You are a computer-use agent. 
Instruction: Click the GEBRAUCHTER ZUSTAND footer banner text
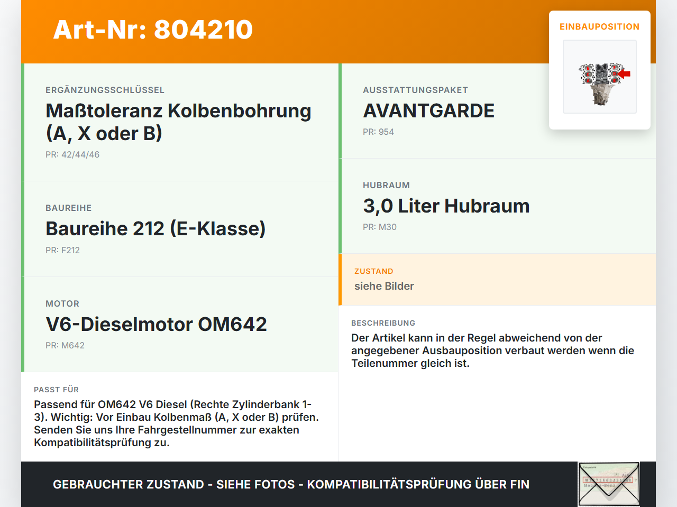[x=291, y=484]
